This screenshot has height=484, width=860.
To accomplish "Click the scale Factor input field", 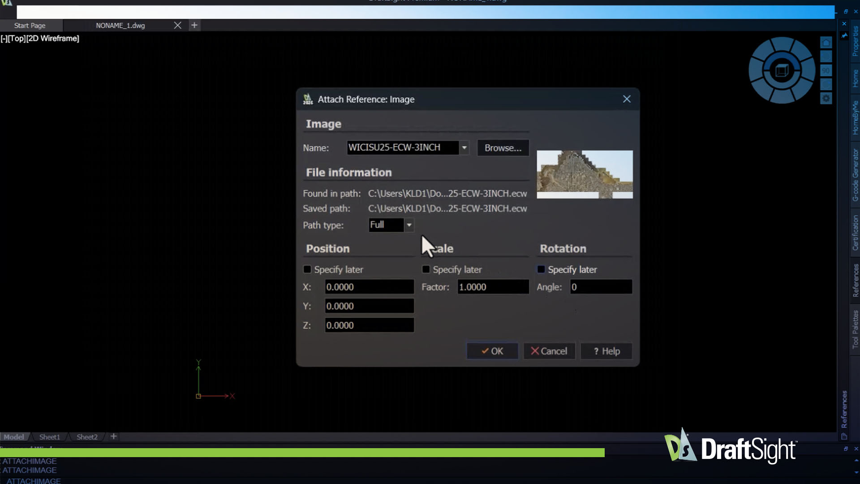I will [x=493, y=287].
